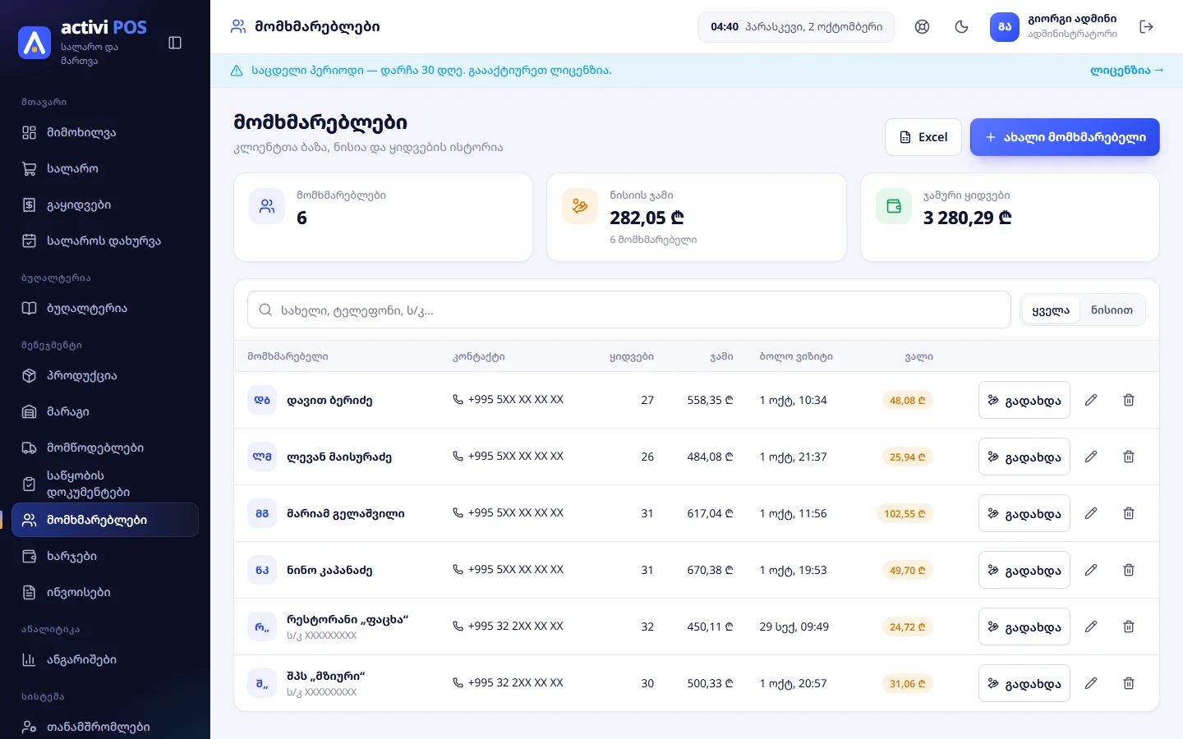Click გადახდა for შპს „მზიური“
Image resolution: width=1183 pixels, height=739 pixels.
pos(1024,683)
